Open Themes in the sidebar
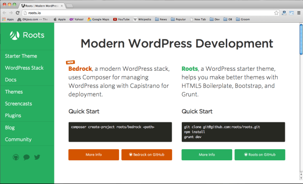The width and height of the screenshot is (303, 184). pyautogui.click(x=14, y=91)
